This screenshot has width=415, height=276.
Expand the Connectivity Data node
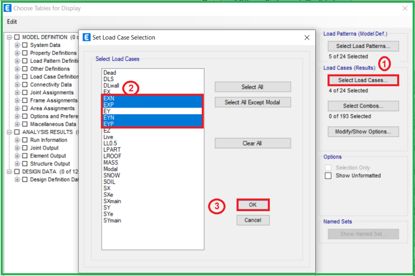(17, 85)
